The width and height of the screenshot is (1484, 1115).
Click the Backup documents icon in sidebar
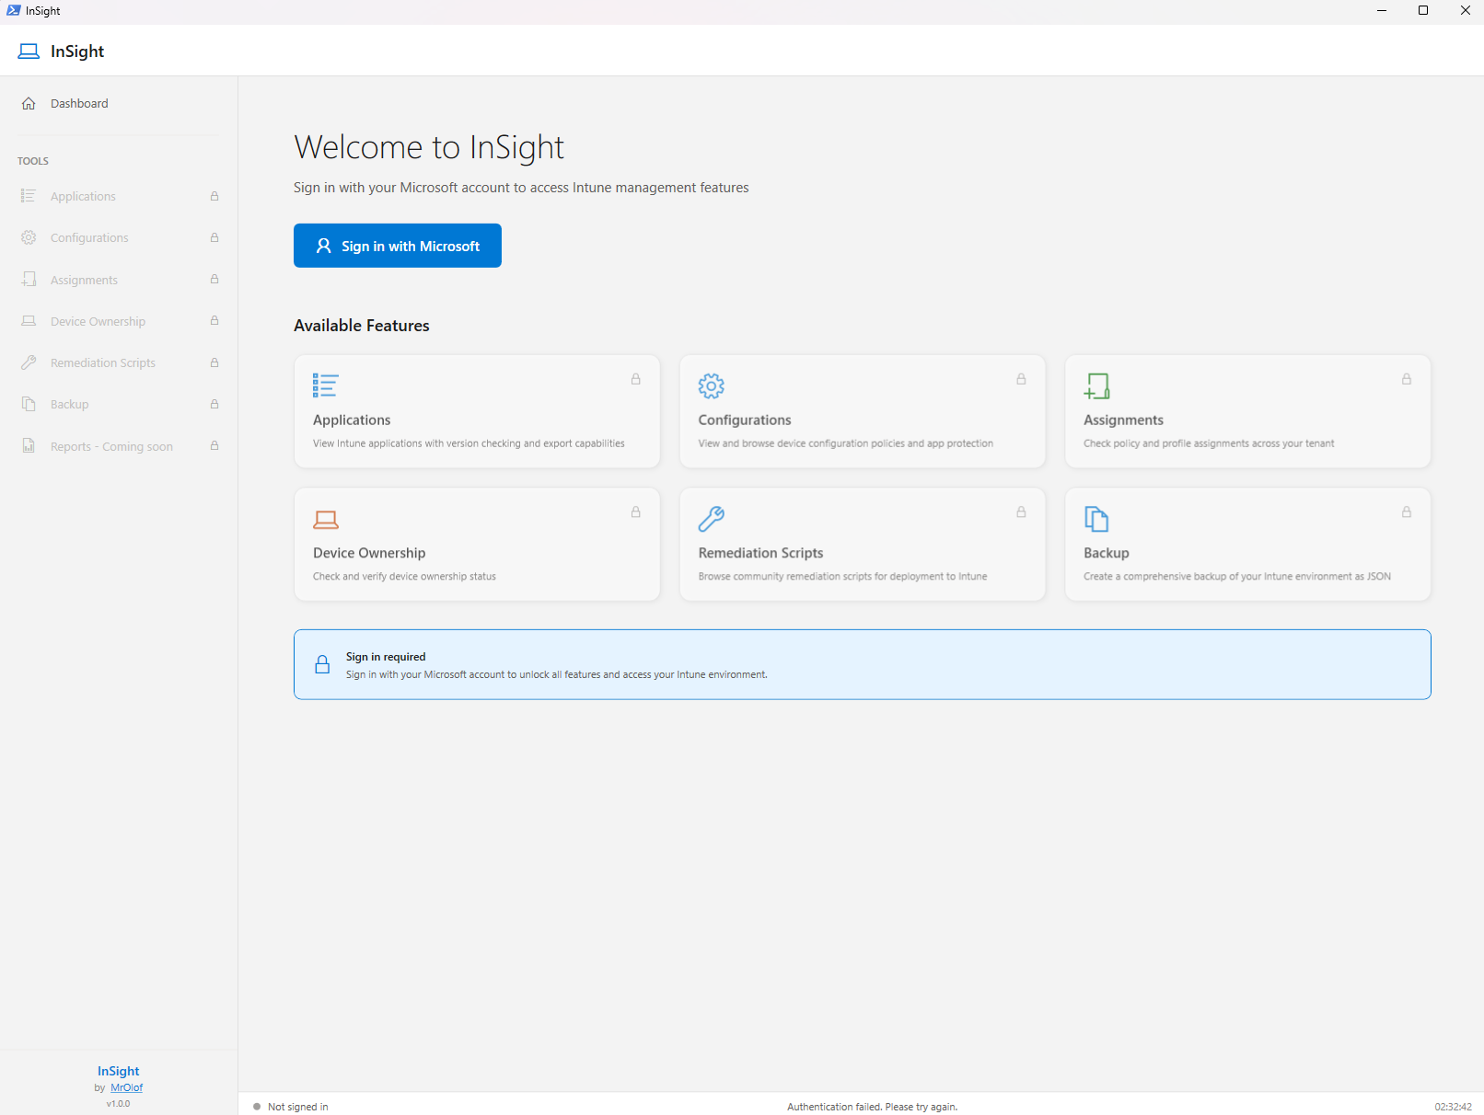29,404
